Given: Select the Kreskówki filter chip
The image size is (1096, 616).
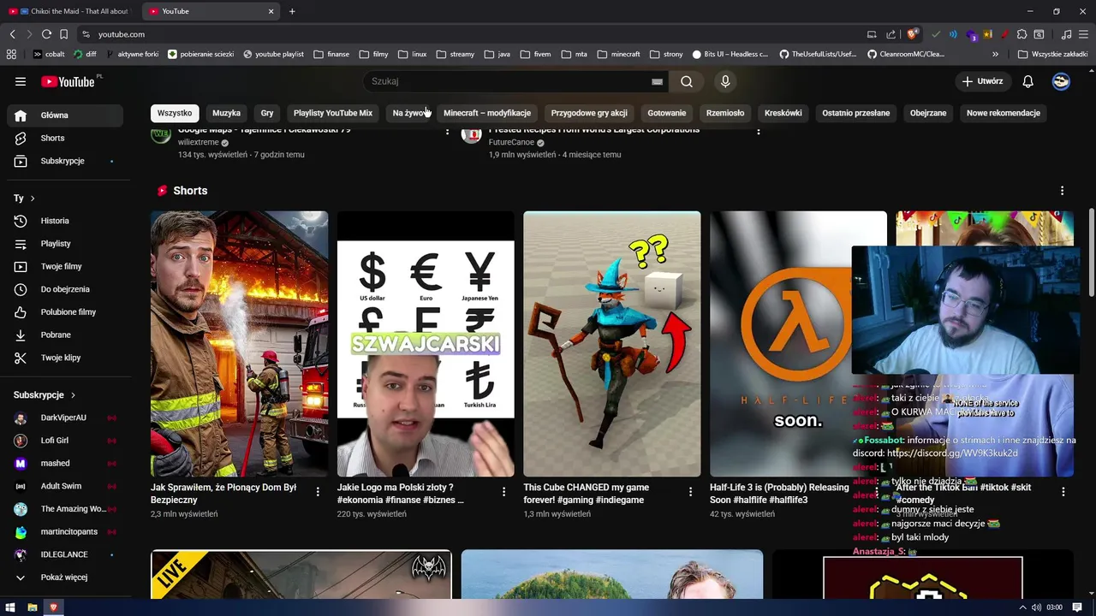Looking at the screenshot, I should pos(783,113).
